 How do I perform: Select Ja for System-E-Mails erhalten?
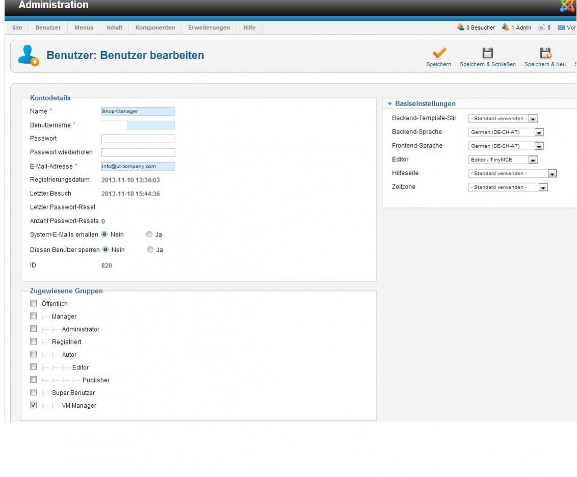(x=149, y=235)
